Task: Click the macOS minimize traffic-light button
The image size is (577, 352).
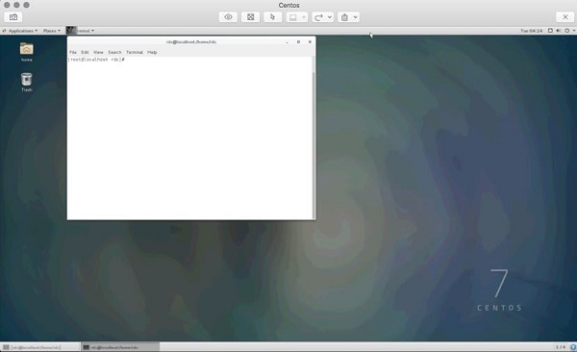Action: 16,5
